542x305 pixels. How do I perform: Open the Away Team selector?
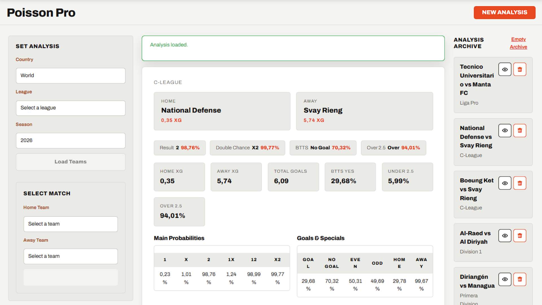point(71,256)
